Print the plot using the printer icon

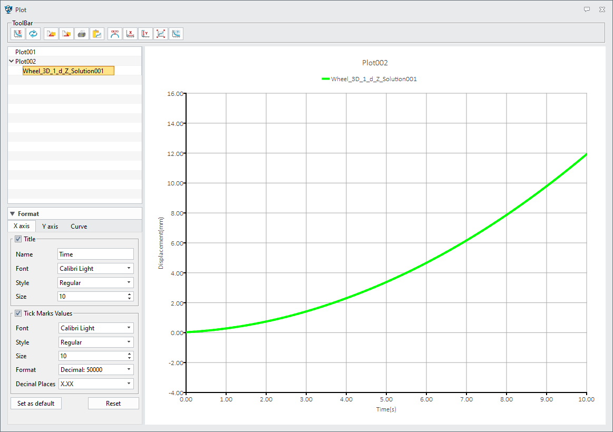click(x=82, y=34)
